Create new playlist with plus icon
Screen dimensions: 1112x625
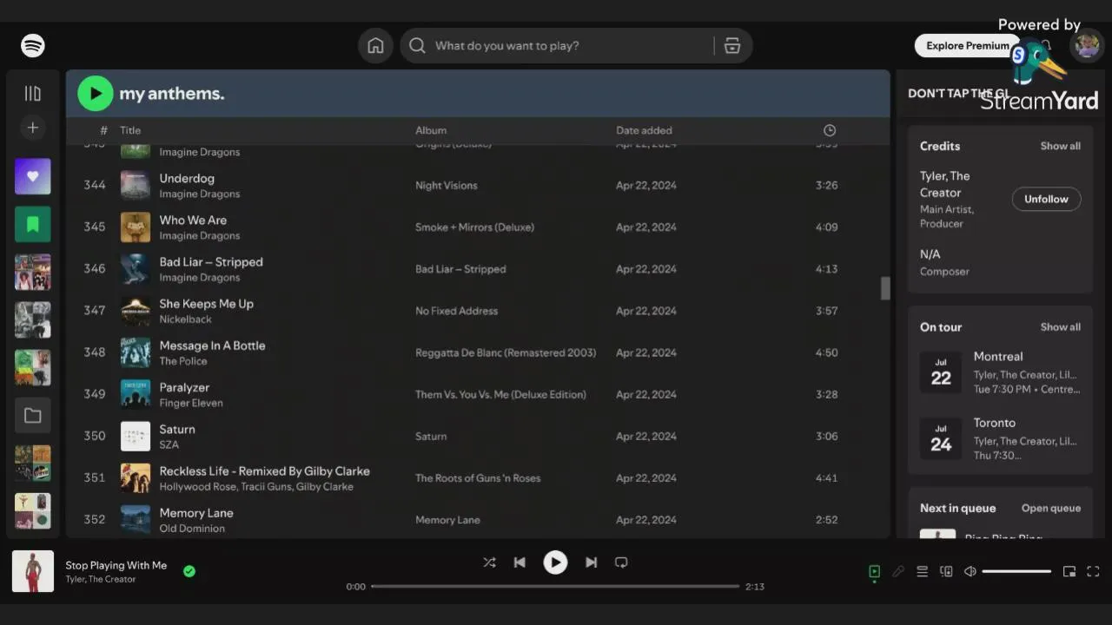(33, 128)
